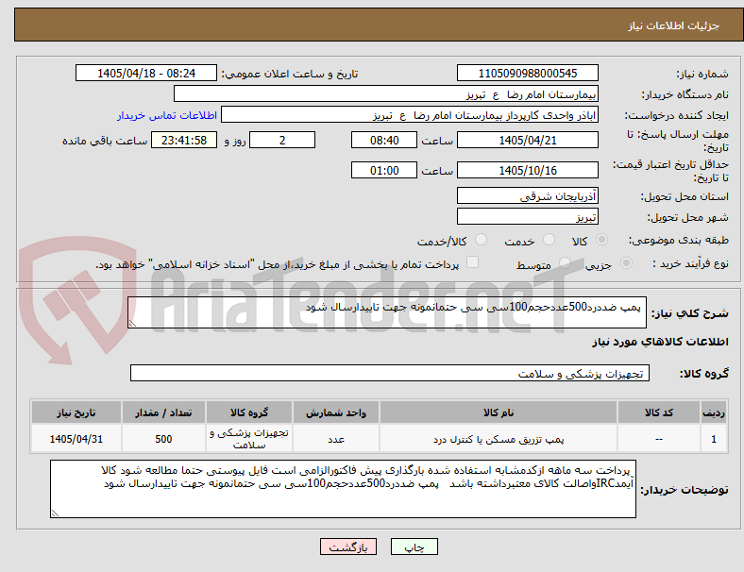744x572 pixels.
Task: Click the تبریز delivery city field
Action: pyautogui.click(x=528, y=217)
